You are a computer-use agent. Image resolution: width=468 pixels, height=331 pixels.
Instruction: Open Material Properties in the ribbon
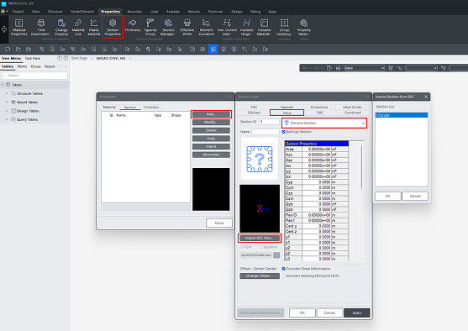tap(18, 27)
